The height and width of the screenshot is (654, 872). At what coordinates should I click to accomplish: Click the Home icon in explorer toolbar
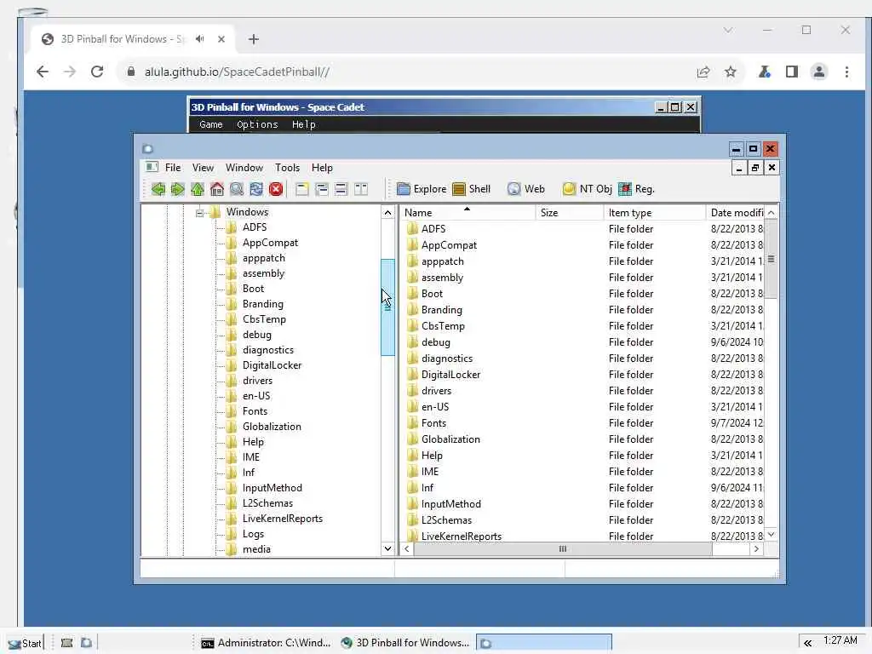[217, 189]
